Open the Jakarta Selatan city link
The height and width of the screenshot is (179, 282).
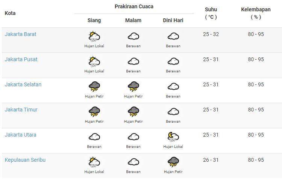[x=23, y=84]
